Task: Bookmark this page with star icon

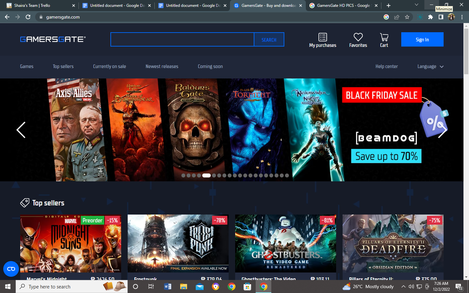Action: [407, 17]
